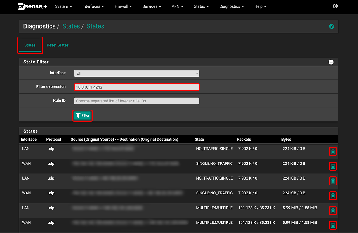Select the Filter expression text field
The image size is (358, 233).
tap(136, 87)
